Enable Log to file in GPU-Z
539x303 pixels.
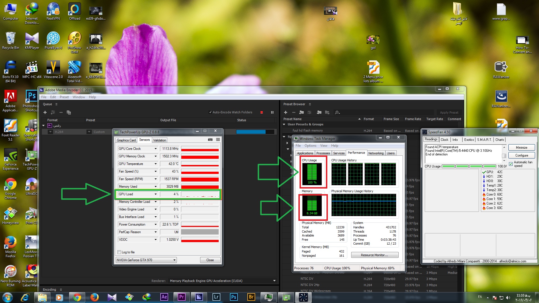(119, 252)
